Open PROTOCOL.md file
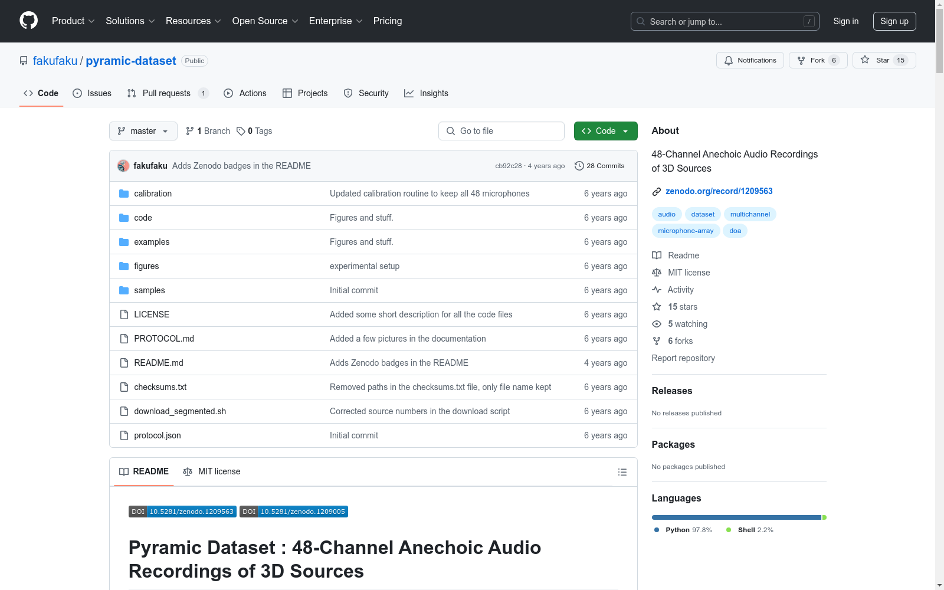The height and width of the screenshot is (590, 944). [164, 339]
